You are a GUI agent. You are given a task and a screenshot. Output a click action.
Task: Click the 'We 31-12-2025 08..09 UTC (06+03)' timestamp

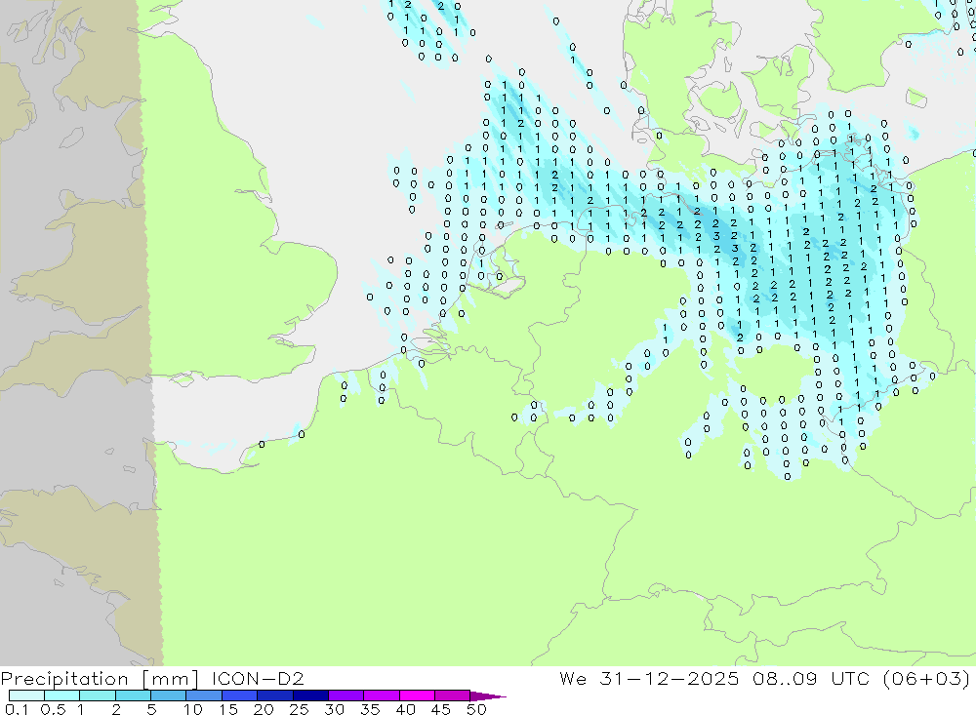765,678
